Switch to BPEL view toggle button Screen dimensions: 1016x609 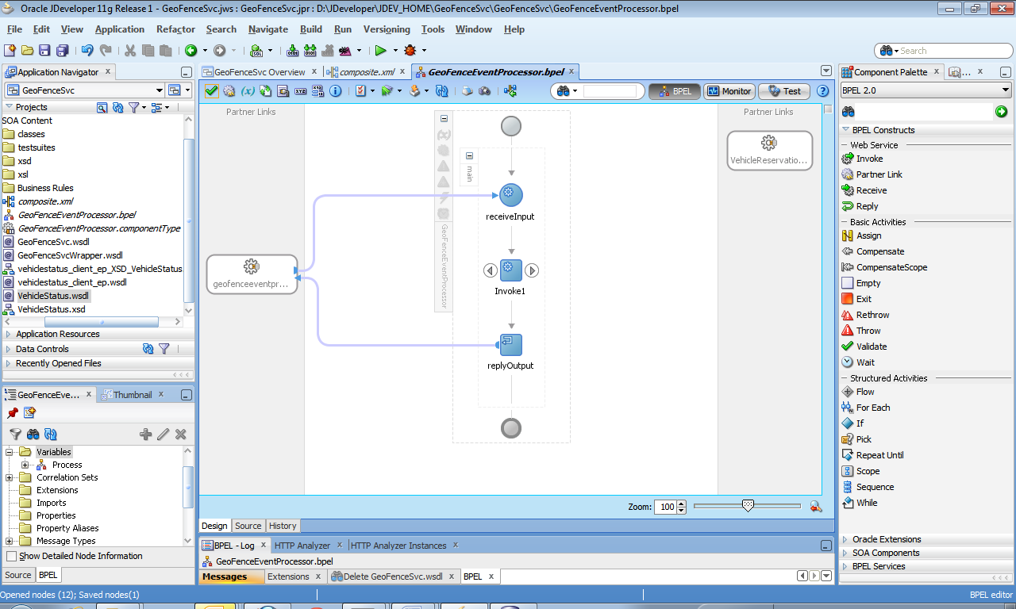[x=674, y=91]
